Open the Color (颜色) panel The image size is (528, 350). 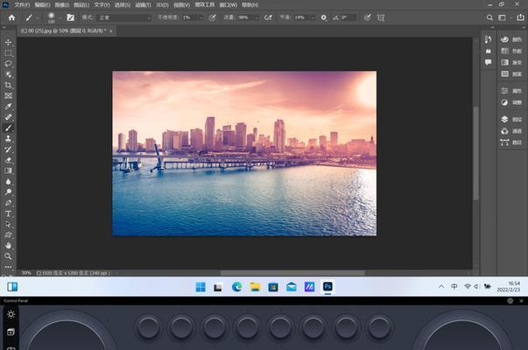click(511, 39)
